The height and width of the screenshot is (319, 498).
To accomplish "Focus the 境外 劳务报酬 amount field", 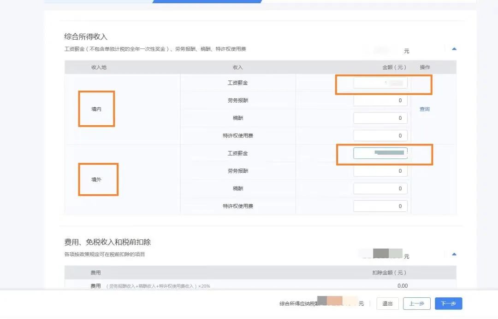I will (380, 171).
